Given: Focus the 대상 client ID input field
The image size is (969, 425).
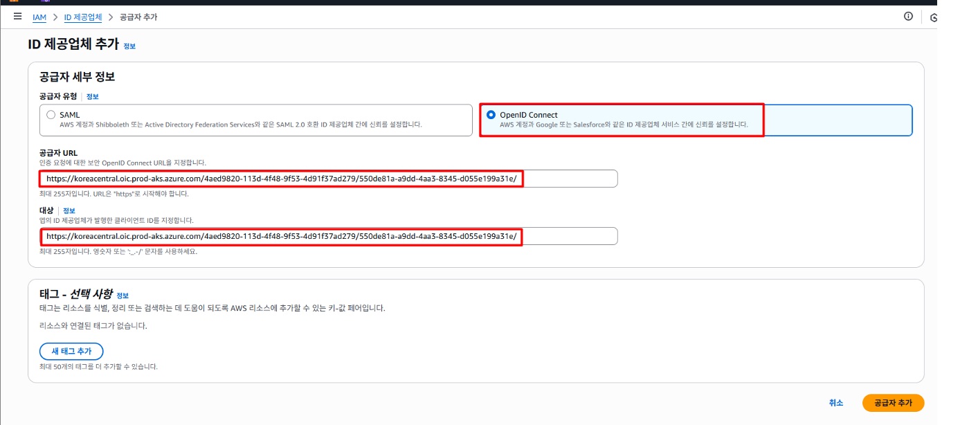Looking at the screenshot, I should tap(329, 236).
